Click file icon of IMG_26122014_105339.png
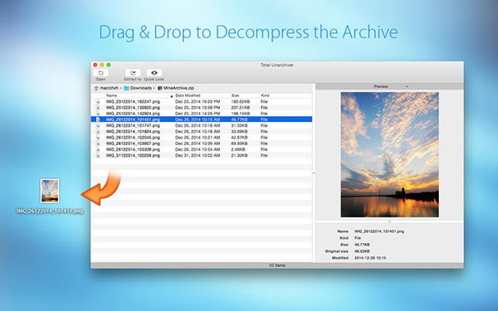This screenshot has height=311, width=498. pos(98,149)
